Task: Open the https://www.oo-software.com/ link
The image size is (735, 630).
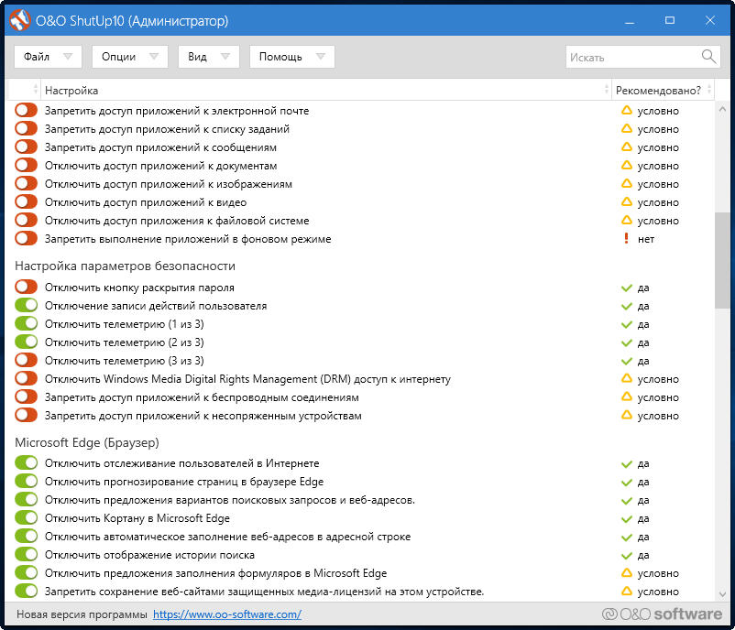Action: [227, 614]
